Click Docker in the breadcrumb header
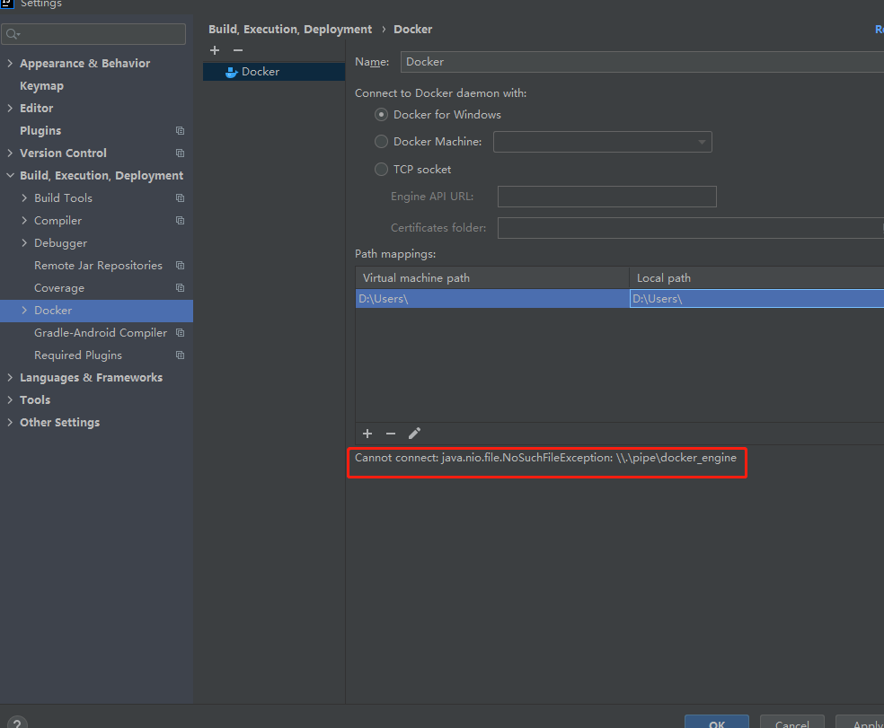 [x=412, y=29]
